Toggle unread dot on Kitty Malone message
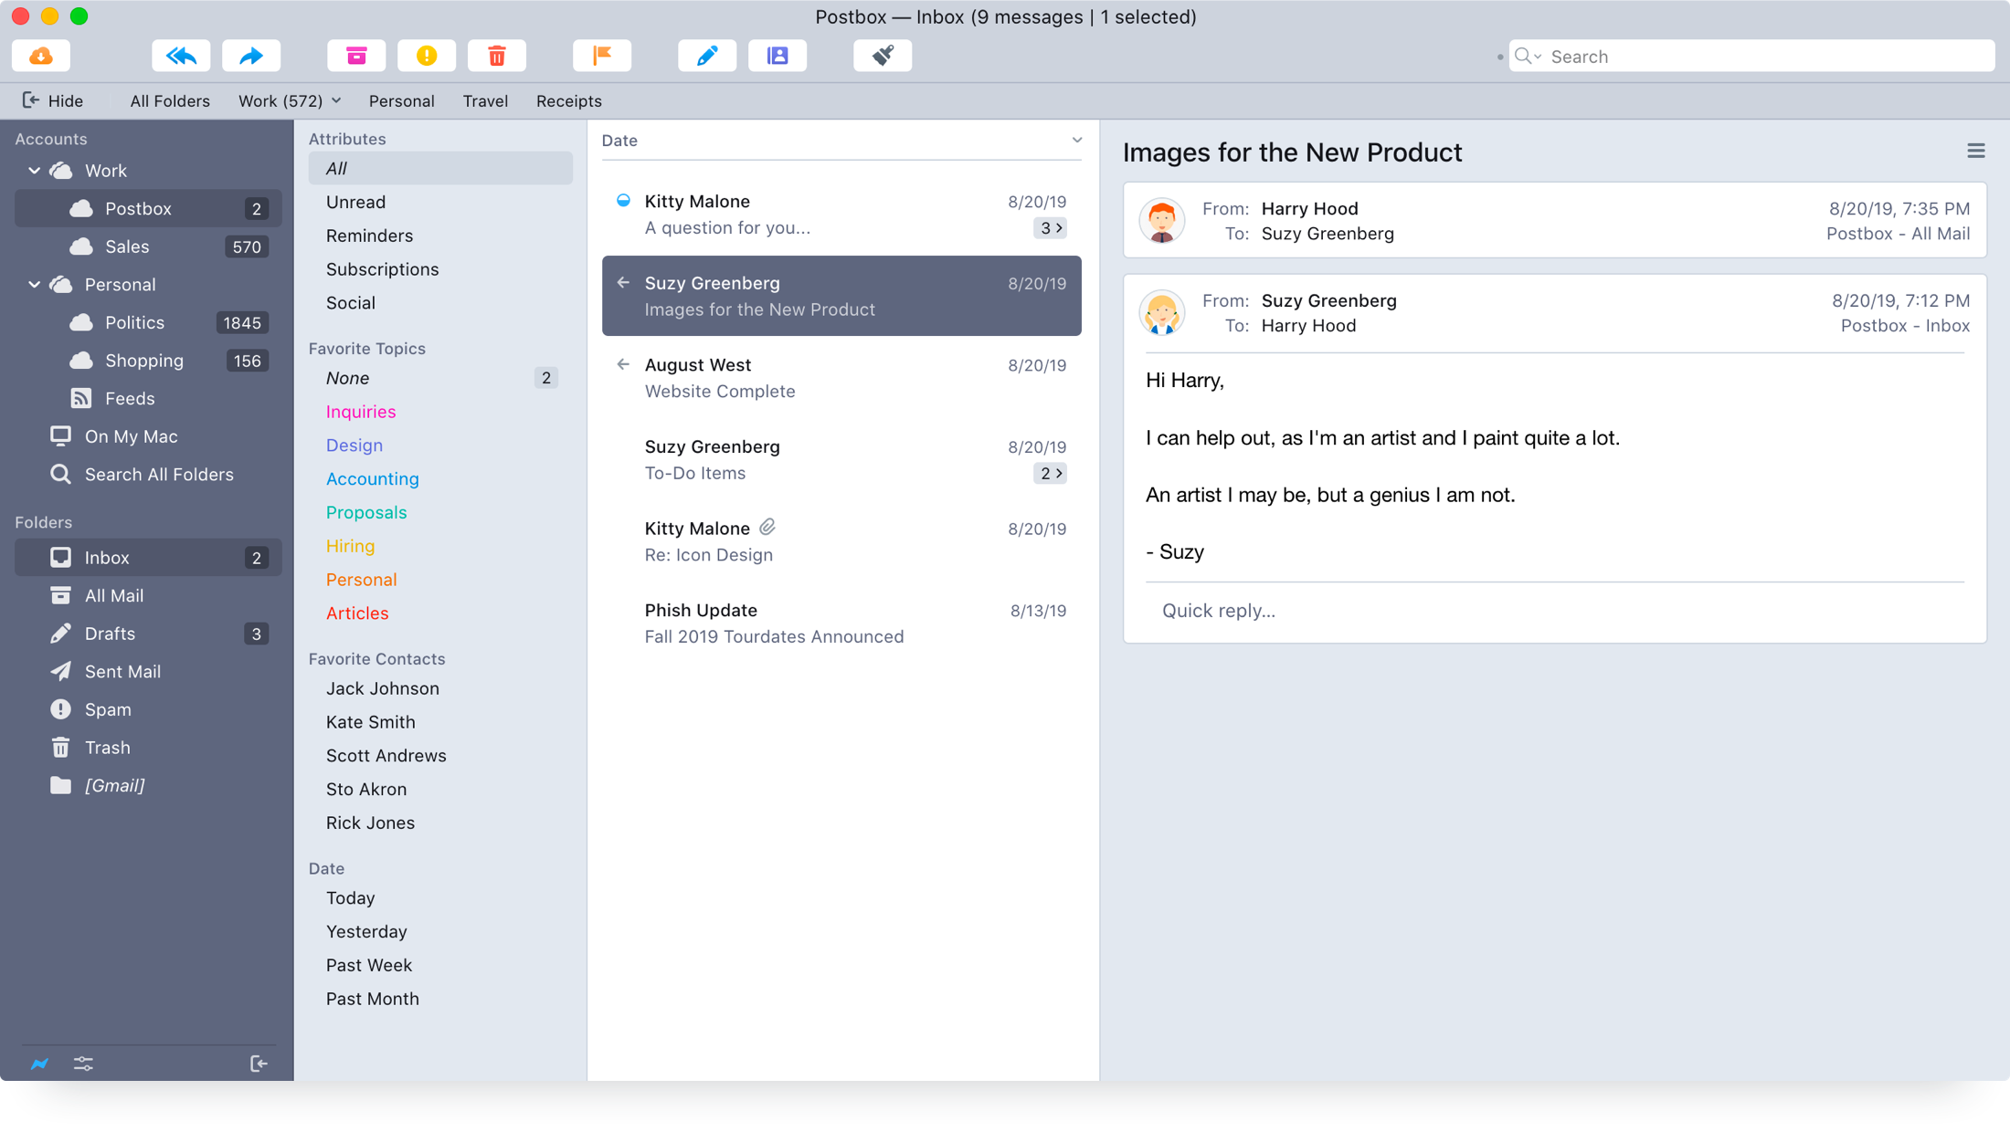2010x1132 pixels. (x=623, y=201)
